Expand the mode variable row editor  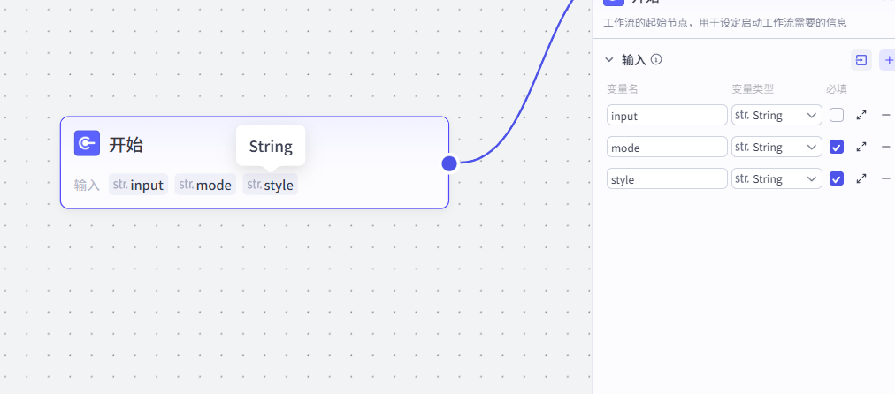(861, 147)
